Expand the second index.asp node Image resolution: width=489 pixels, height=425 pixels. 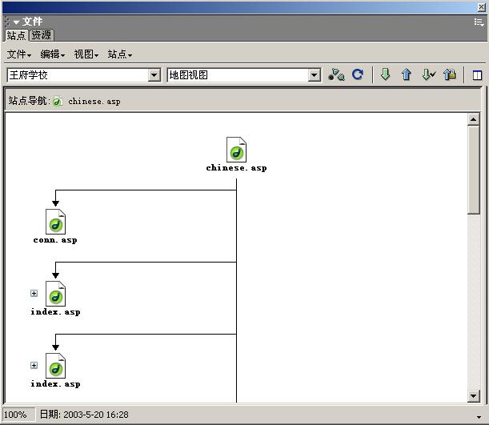pos(34,365)
